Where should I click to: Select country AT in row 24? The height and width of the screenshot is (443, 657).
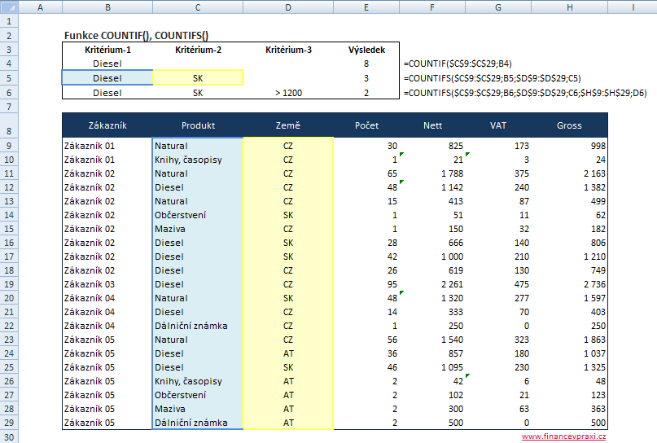(288, 353)
